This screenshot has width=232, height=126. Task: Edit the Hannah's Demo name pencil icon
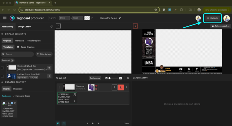[120, 18]
